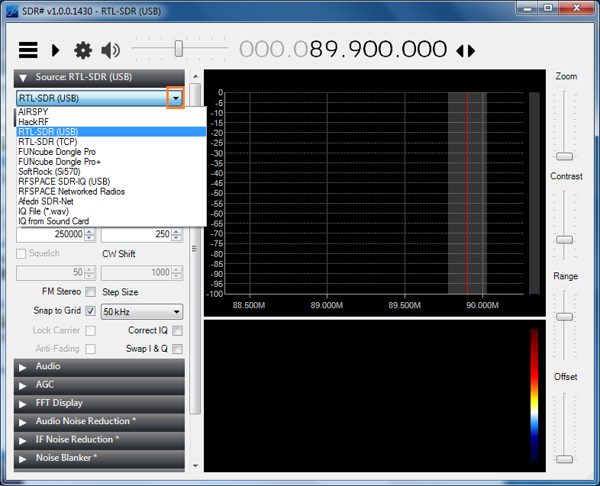Mute audio with the speaker icon
The height and width of the screenshot is (486, 600).
tap(111, 50)
